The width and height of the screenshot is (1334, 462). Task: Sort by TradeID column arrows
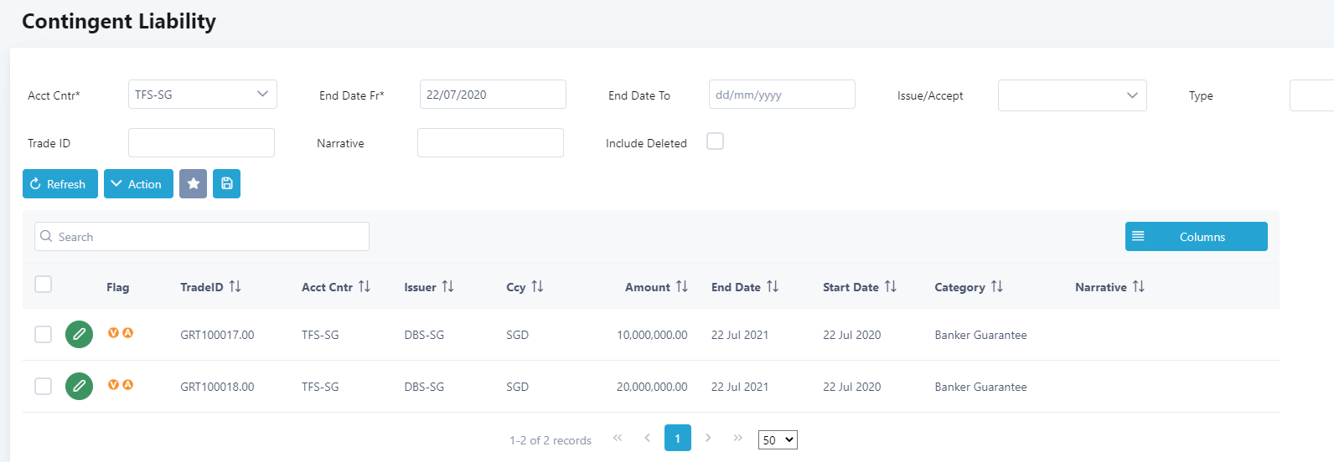pos(235,287)
